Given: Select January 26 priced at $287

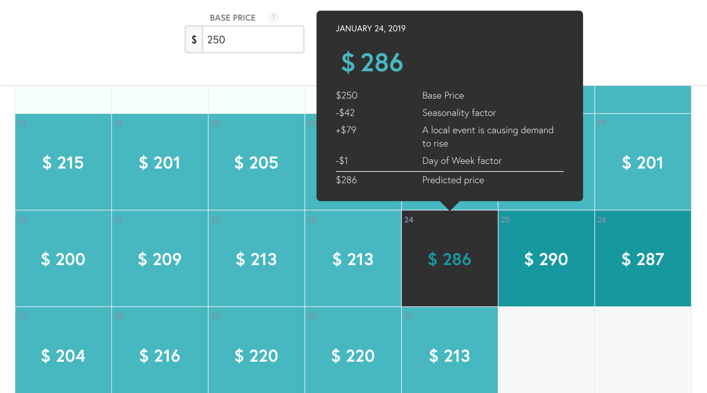Looking at the screenshot, I should click(x=643, y=259).
